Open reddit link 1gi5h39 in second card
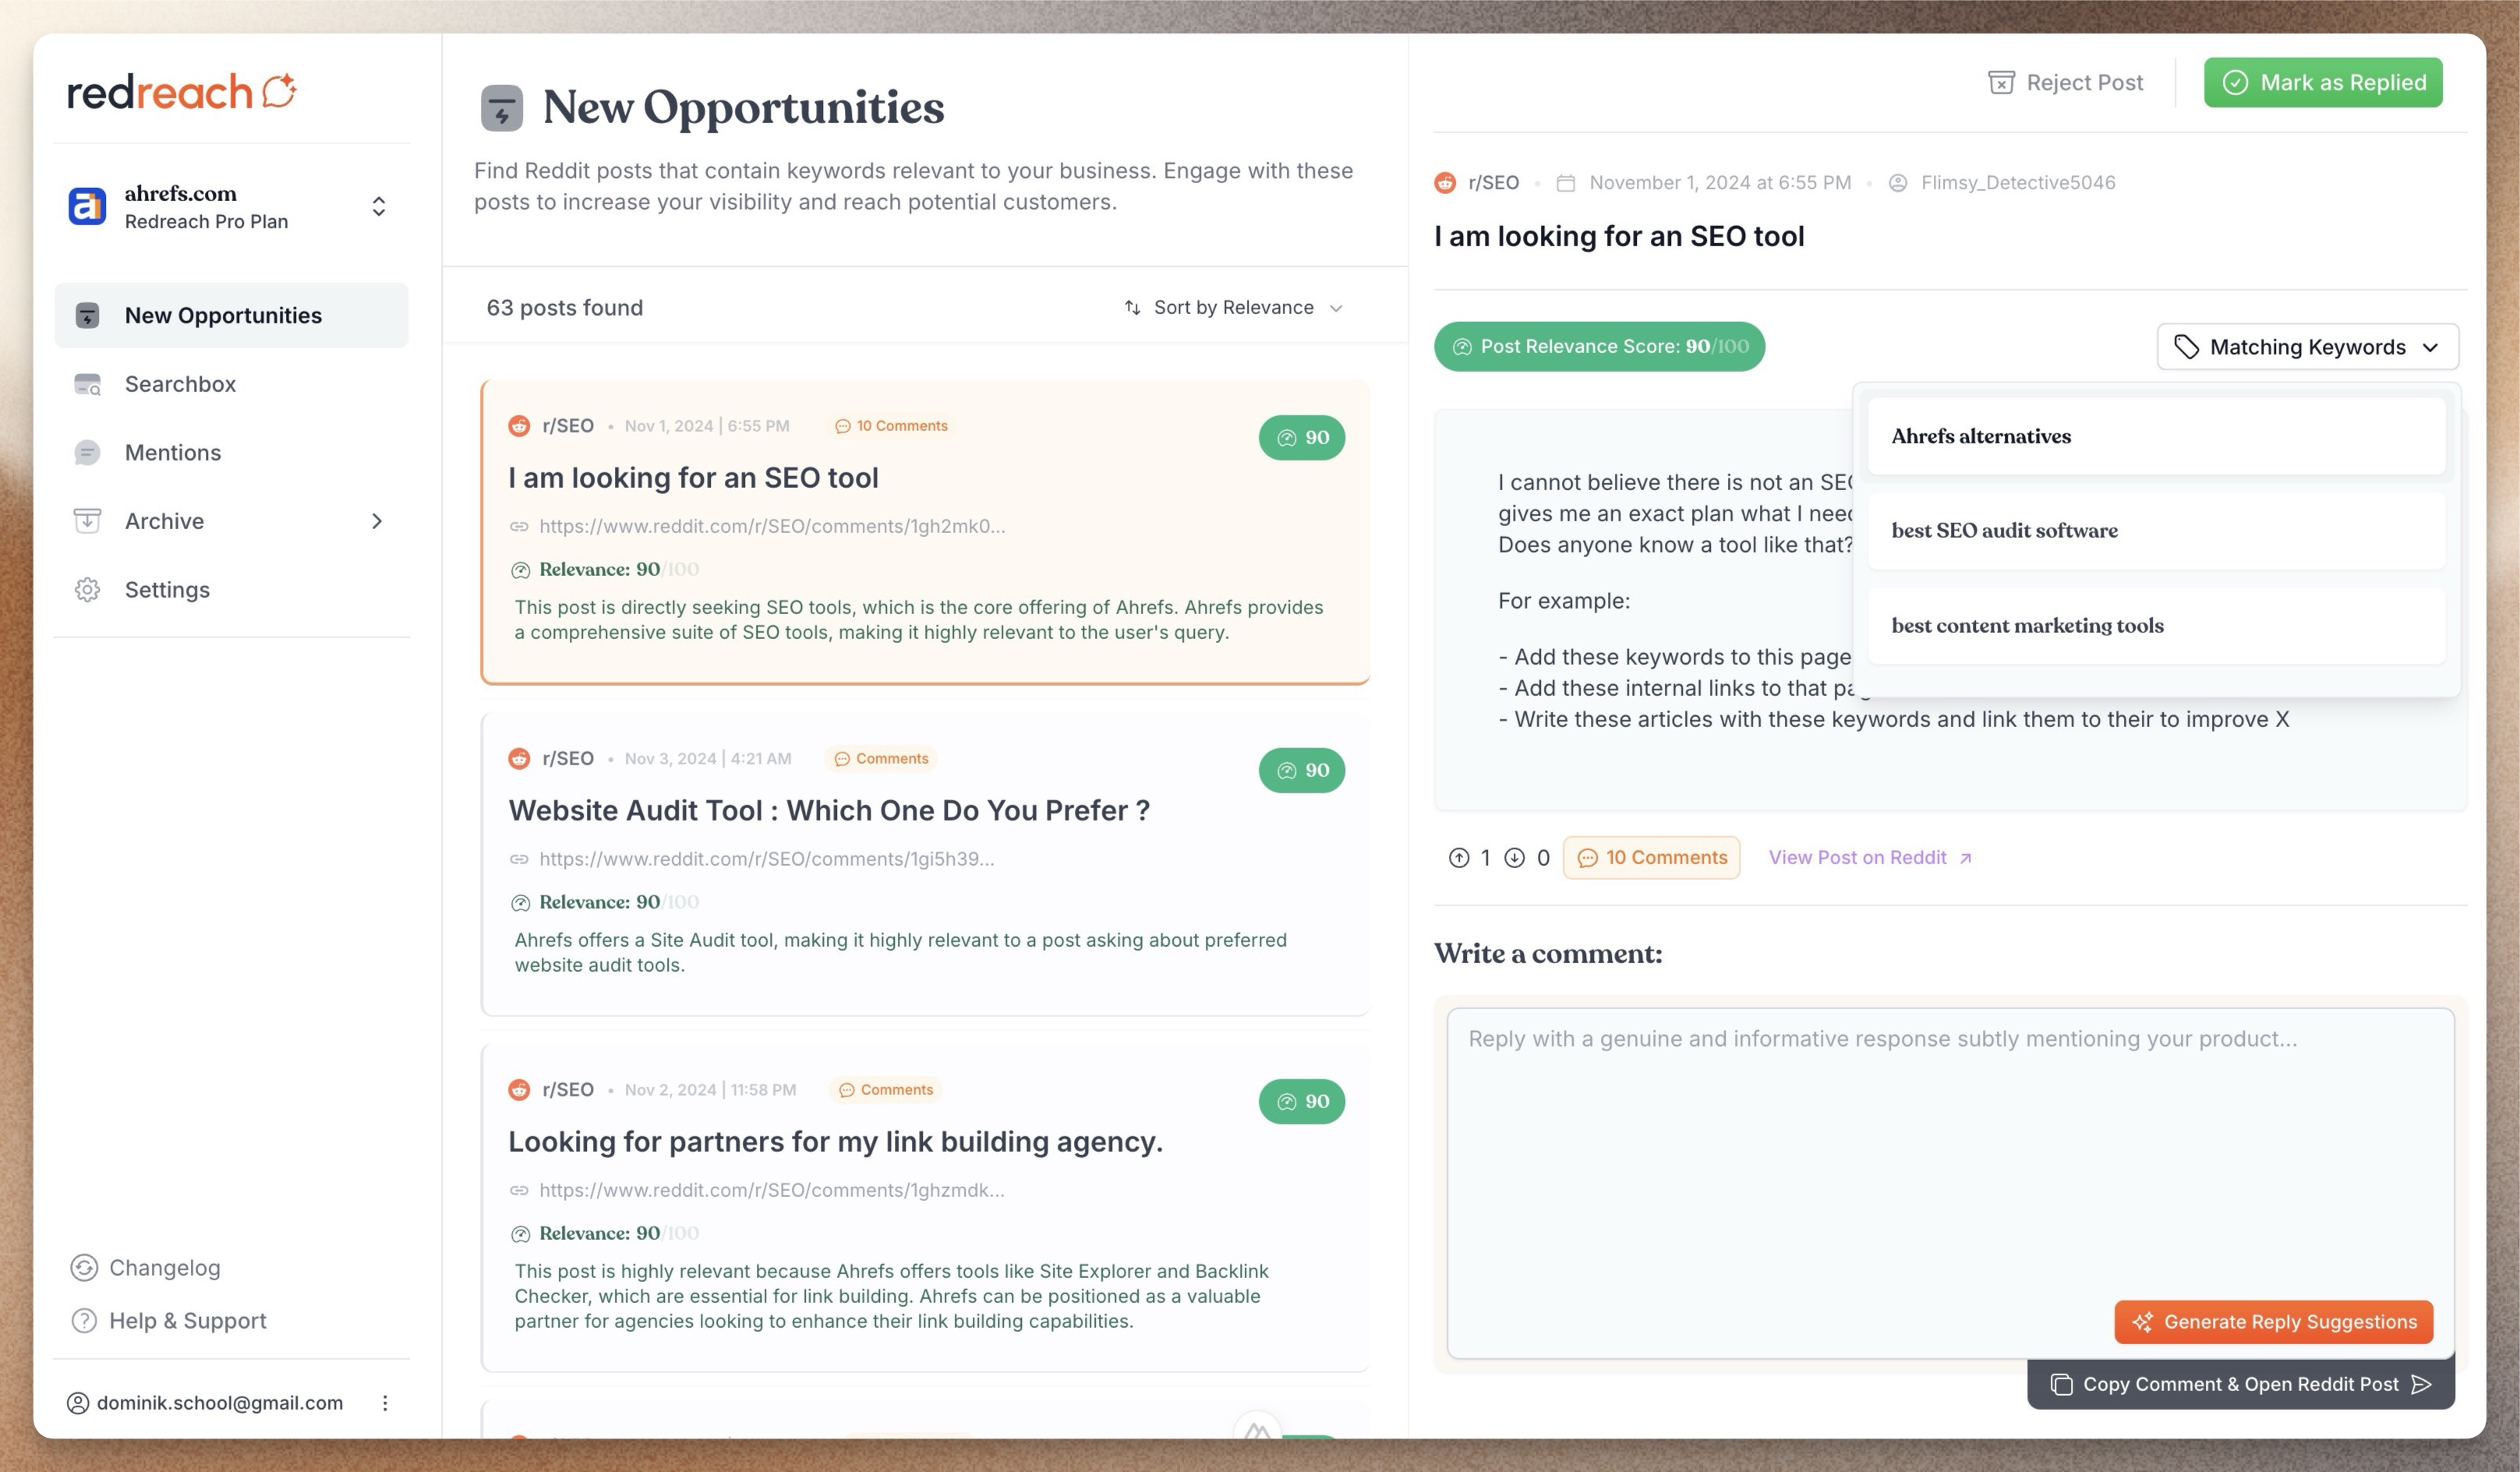The width and height of the screenshot is (2520, 1472). [767, 859]
